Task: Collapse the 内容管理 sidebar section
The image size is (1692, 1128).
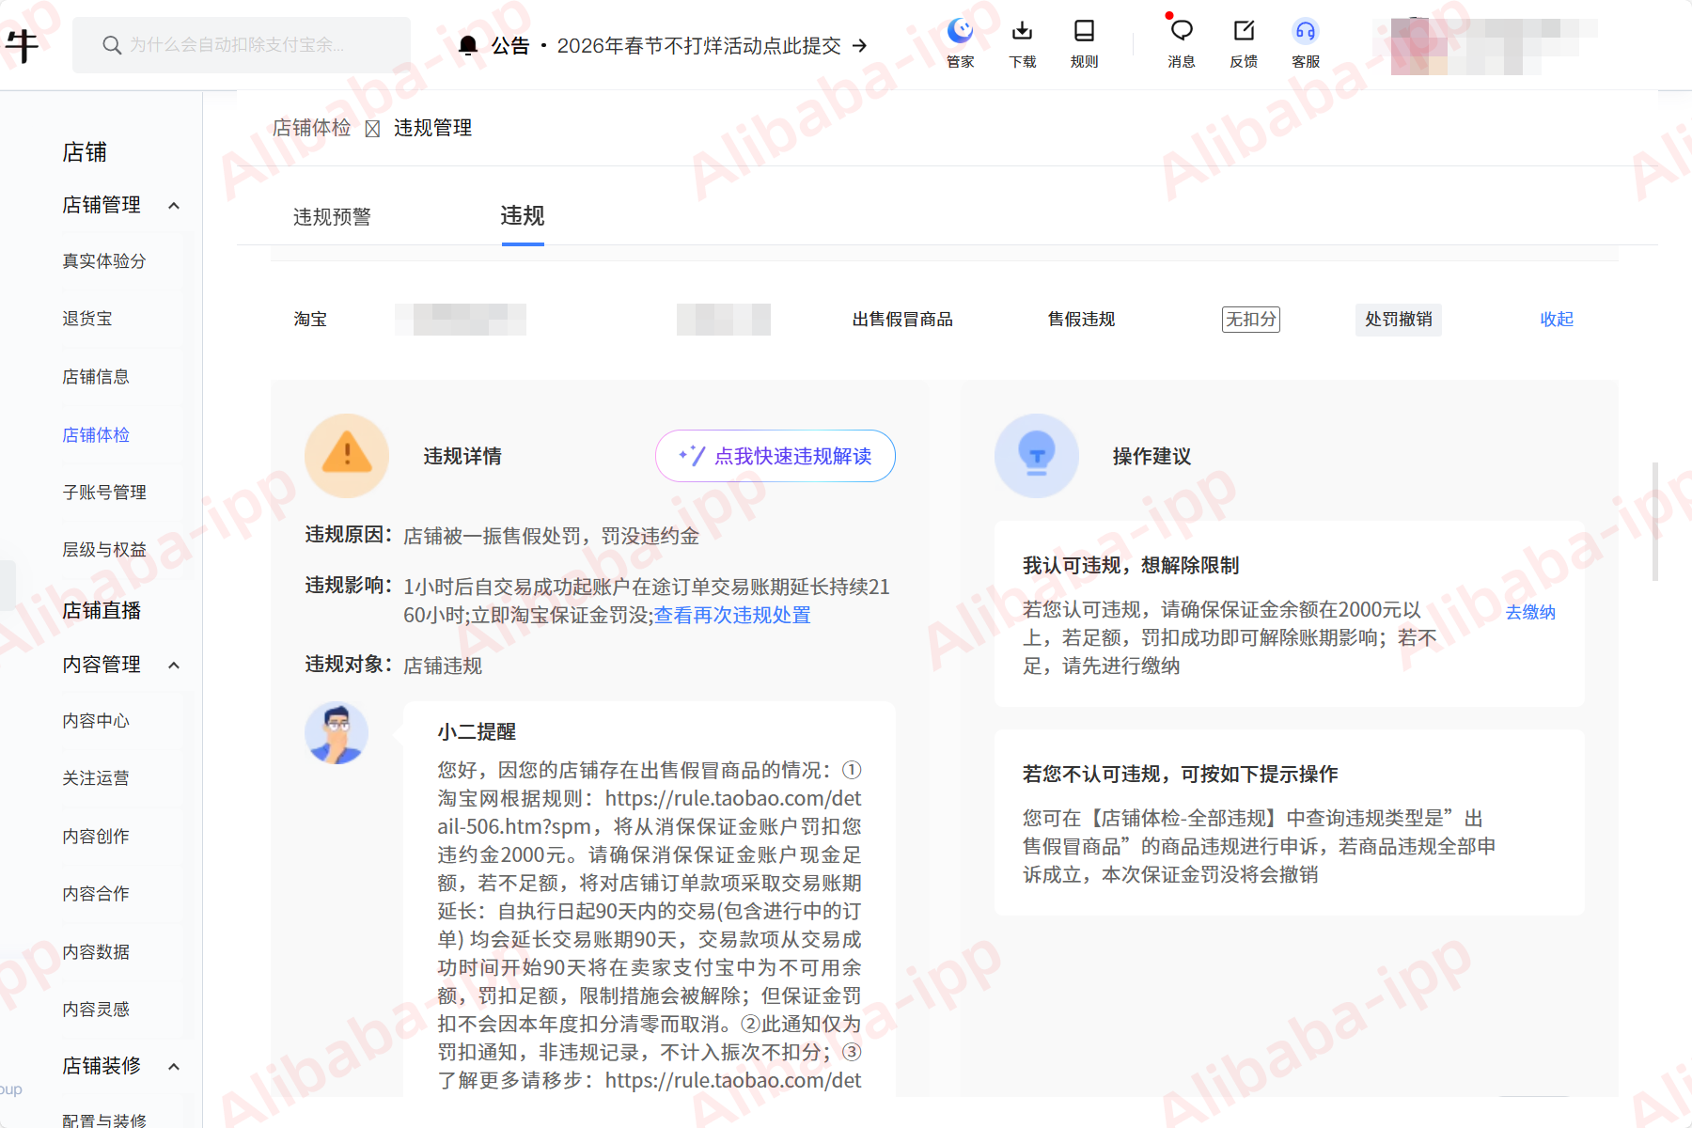Action: pos(174,665)
